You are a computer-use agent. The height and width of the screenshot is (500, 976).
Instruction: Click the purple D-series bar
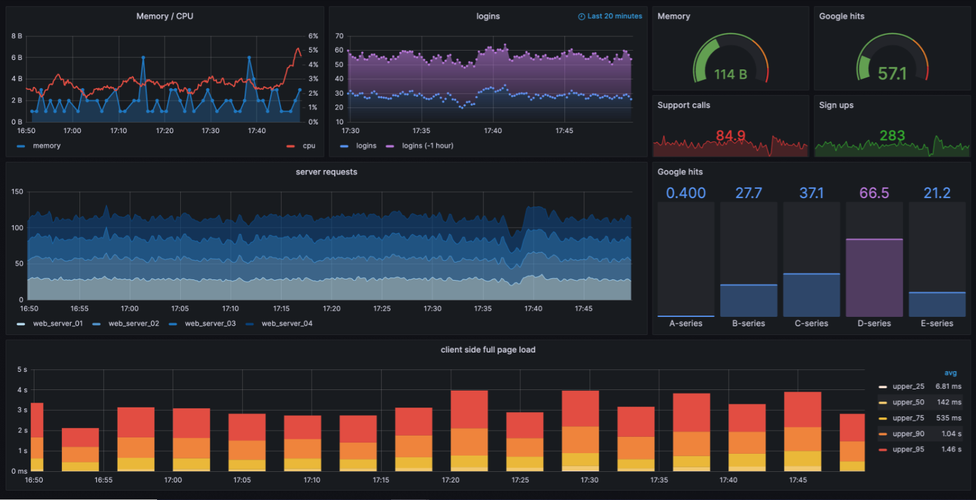pyautogui.click(x=874, y=278)
